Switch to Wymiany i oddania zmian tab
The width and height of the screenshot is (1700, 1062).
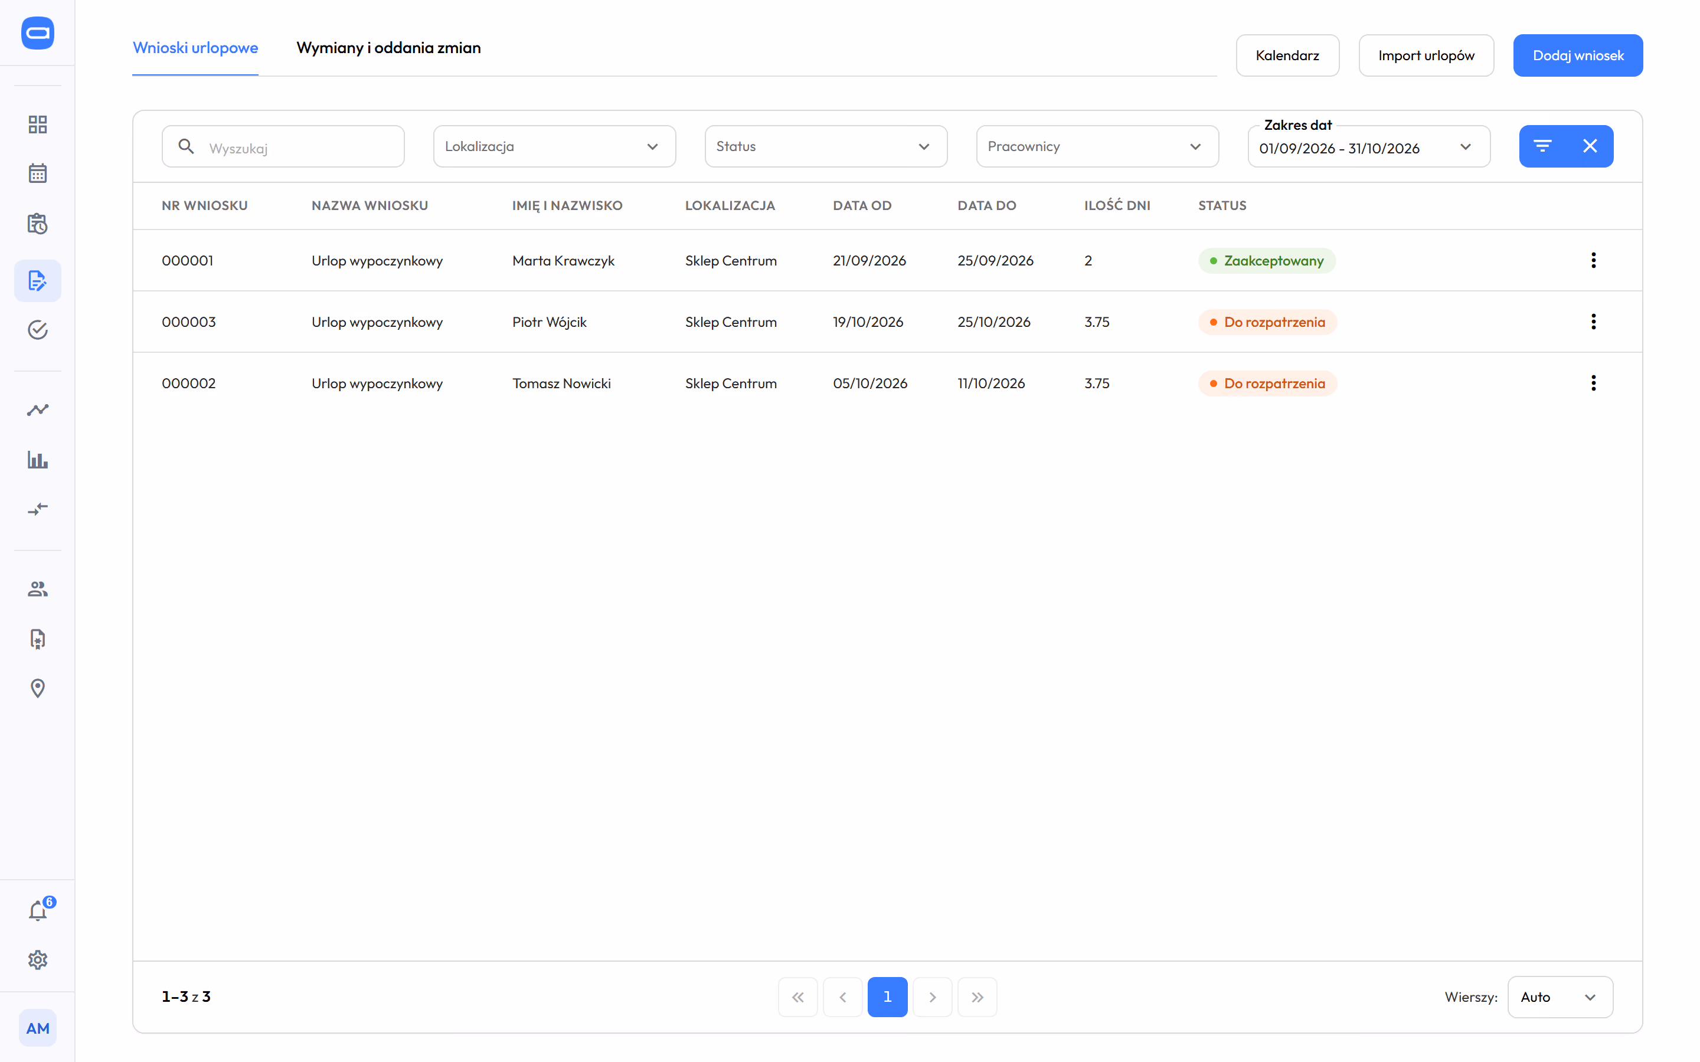coord(388,48)
